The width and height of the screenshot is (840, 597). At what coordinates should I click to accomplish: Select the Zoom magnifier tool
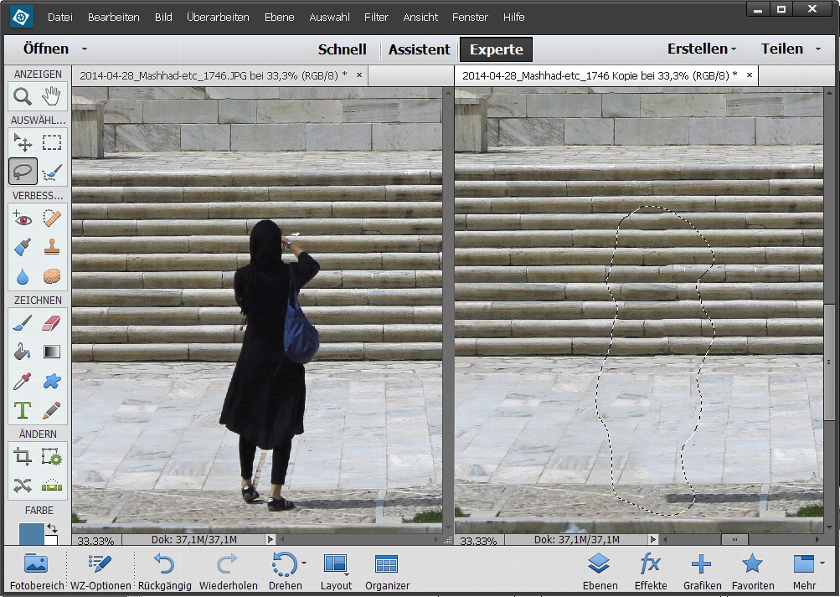point(22,97)
